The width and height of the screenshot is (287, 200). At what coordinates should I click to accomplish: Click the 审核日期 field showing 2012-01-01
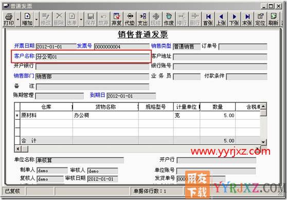103,179
